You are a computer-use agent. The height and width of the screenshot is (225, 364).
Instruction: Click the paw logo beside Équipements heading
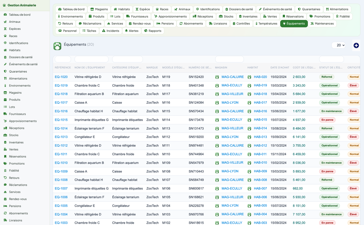(57, 46)
